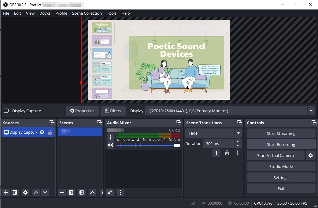318x208 pixels.
Task: Open scene filters icon in Scenes panel
Action: (x=82, y=192)
